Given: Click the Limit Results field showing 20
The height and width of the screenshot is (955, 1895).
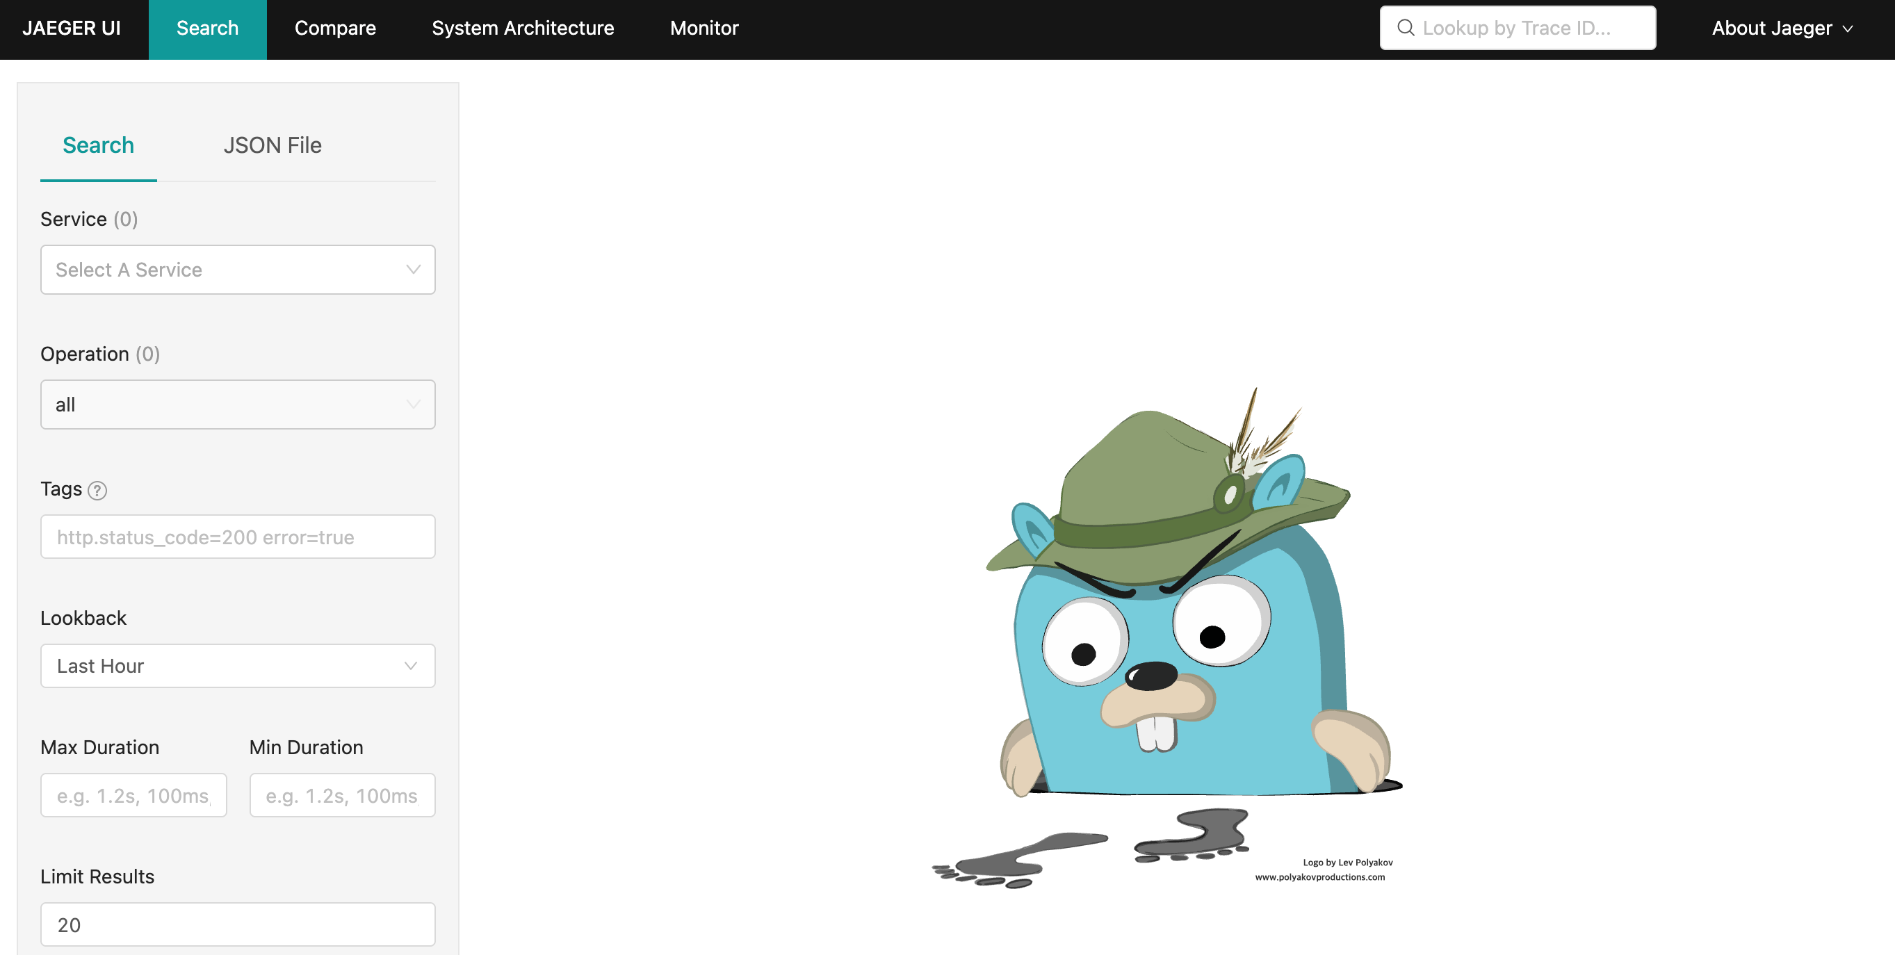Looking at the screenshot, I should click(237, 925).
